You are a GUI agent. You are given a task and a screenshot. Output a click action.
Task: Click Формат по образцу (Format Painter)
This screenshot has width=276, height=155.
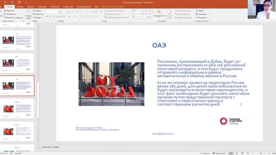click(x=13, y=18)
